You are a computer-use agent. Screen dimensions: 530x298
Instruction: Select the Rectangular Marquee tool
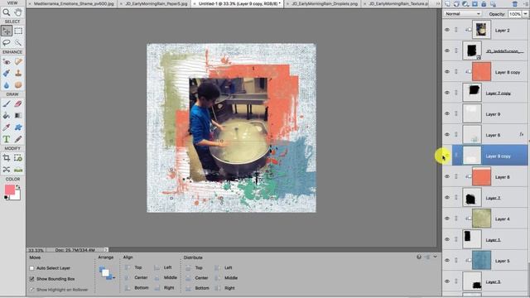click(18, 31)
